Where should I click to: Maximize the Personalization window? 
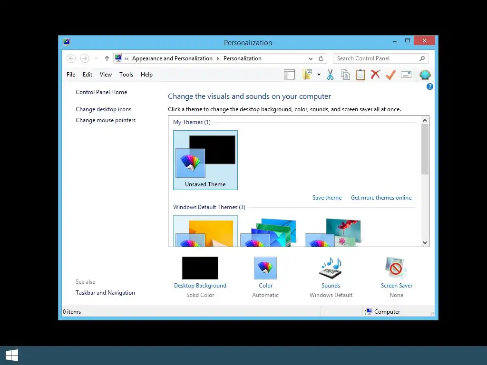click(x=408, y=41)
